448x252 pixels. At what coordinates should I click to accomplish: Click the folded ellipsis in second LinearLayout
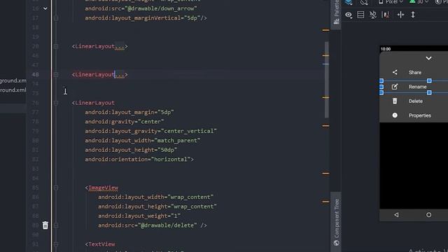coord(120,75)
